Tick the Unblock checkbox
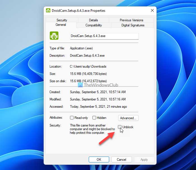Viewport: 196px width, 170px height. 120,127
